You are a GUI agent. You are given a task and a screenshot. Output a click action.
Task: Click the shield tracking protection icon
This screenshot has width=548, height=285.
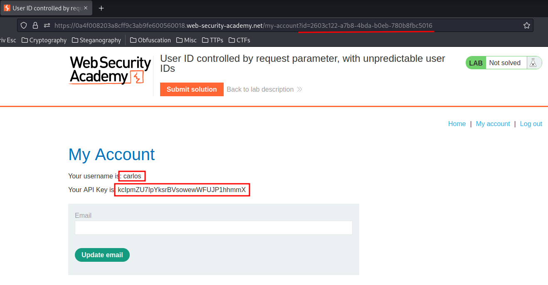click(x=24, y=25)
